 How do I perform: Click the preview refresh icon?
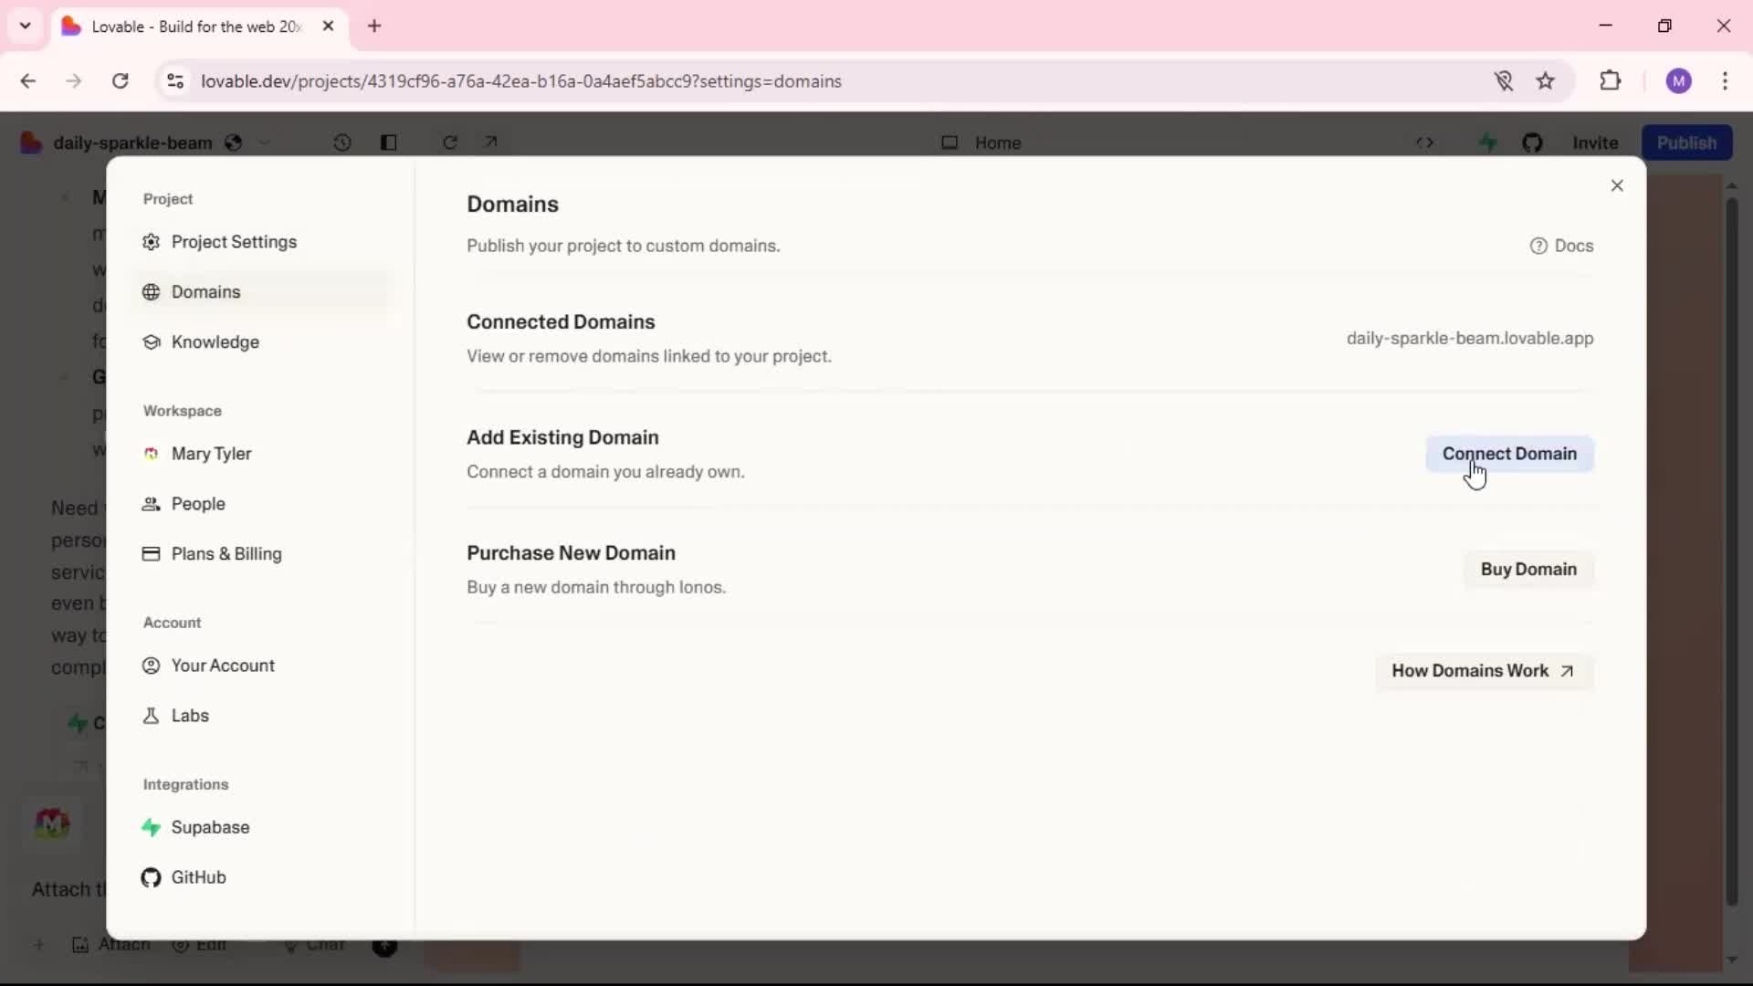[450, 142]
